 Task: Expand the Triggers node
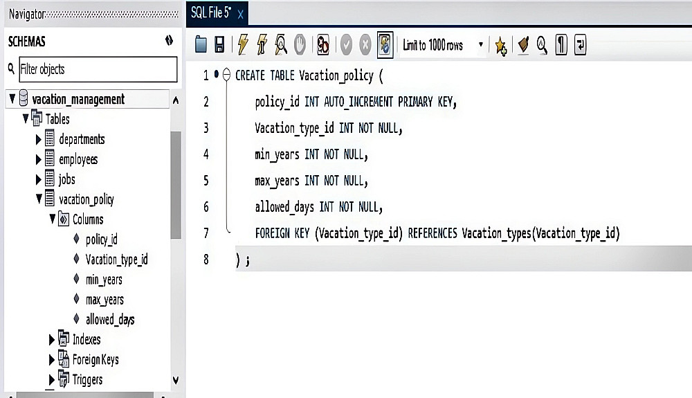(x=52, y=379)
